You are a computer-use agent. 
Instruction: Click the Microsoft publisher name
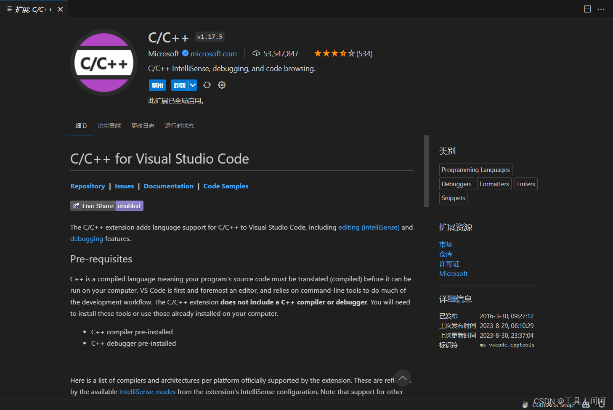(164, 53)
